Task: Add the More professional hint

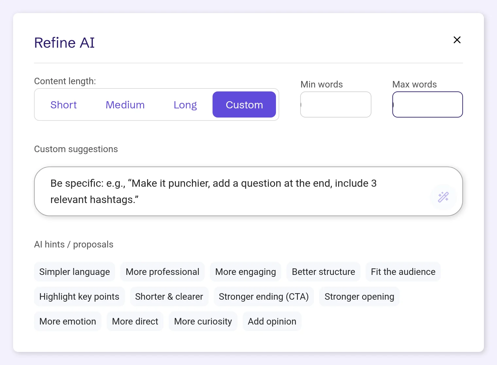Action: [163, 272]
